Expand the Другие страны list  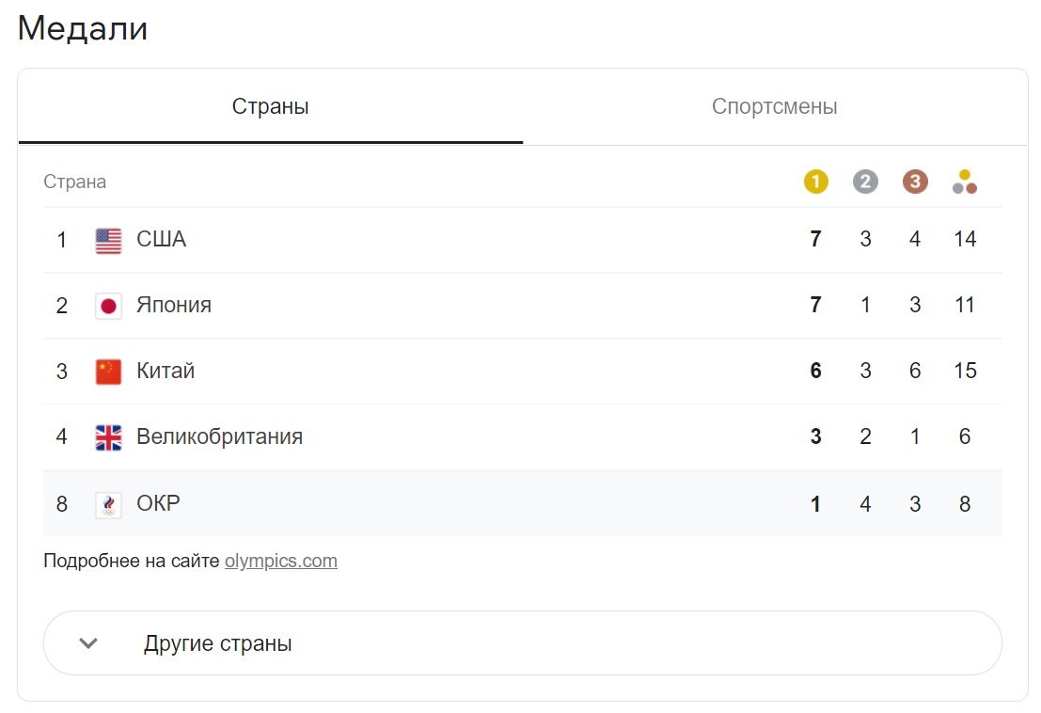(523, 642)
